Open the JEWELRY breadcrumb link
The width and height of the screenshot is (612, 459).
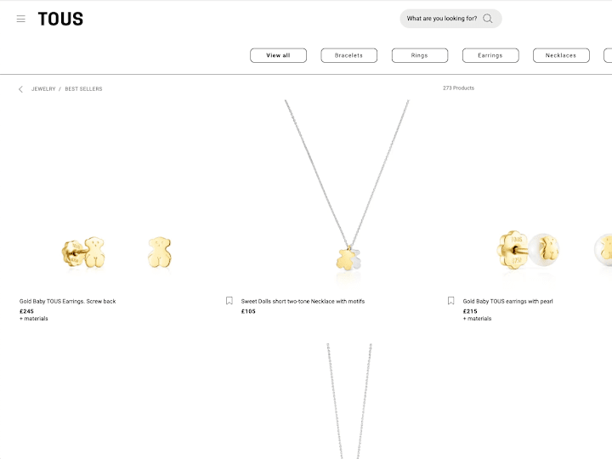[x=43, y=89]
